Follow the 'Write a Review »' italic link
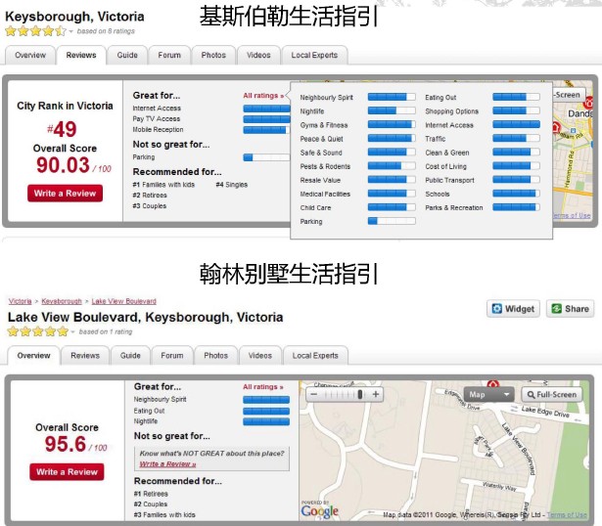This screenshot has height=526, width=602. 166,464
